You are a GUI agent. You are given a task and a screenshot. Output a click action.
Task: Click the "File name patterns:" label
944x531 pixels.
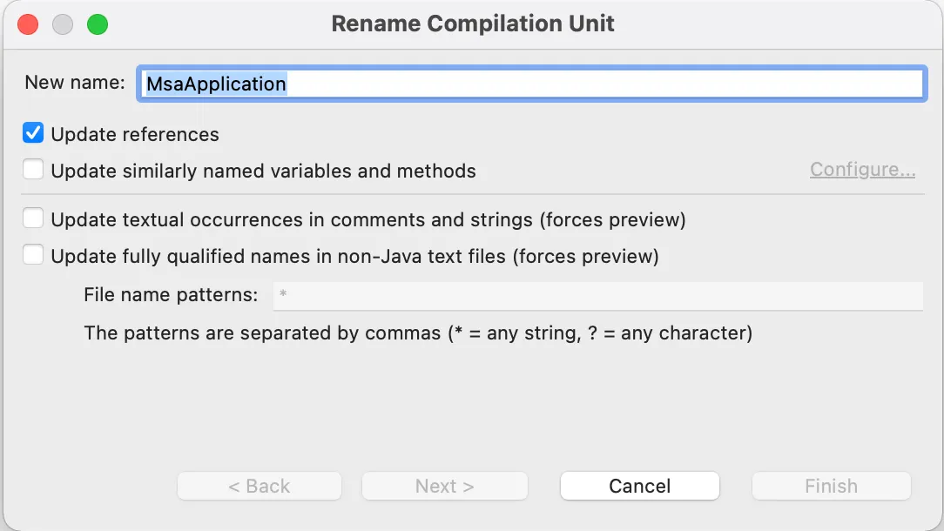coord(171,295)
